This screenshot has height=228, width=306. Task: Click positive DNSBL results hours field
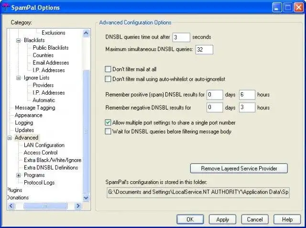pos(247,95)
